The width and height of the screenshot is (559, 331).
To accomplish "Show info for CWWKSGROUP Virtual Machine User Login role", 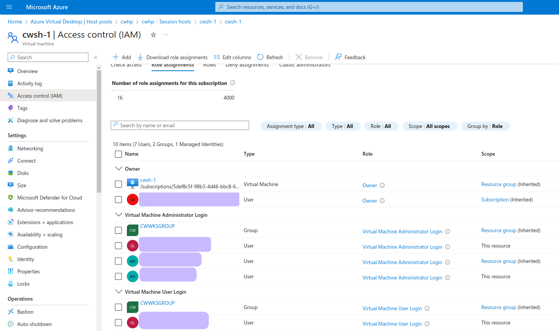I will click(x=427, y=308).
